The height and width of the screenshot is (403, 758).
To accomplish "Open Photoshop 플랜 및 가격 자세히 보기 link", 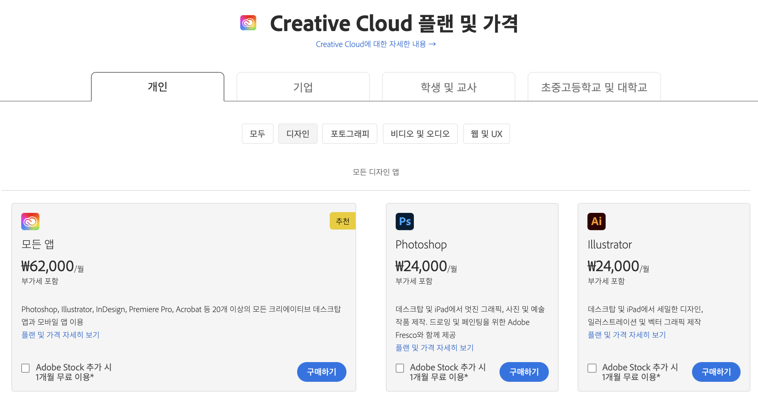I will click(x=435, y=348).
